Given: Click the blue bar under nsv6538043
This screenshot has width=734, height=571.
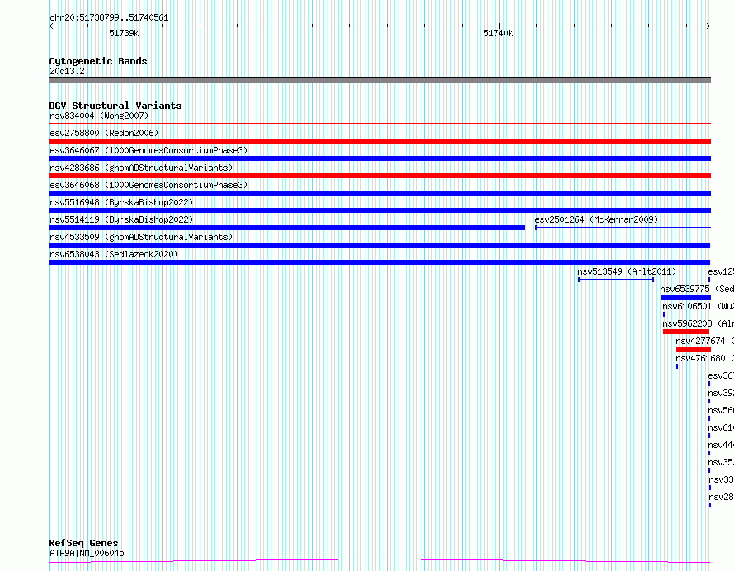Looking at the screenshot, I should click(379, 262).
